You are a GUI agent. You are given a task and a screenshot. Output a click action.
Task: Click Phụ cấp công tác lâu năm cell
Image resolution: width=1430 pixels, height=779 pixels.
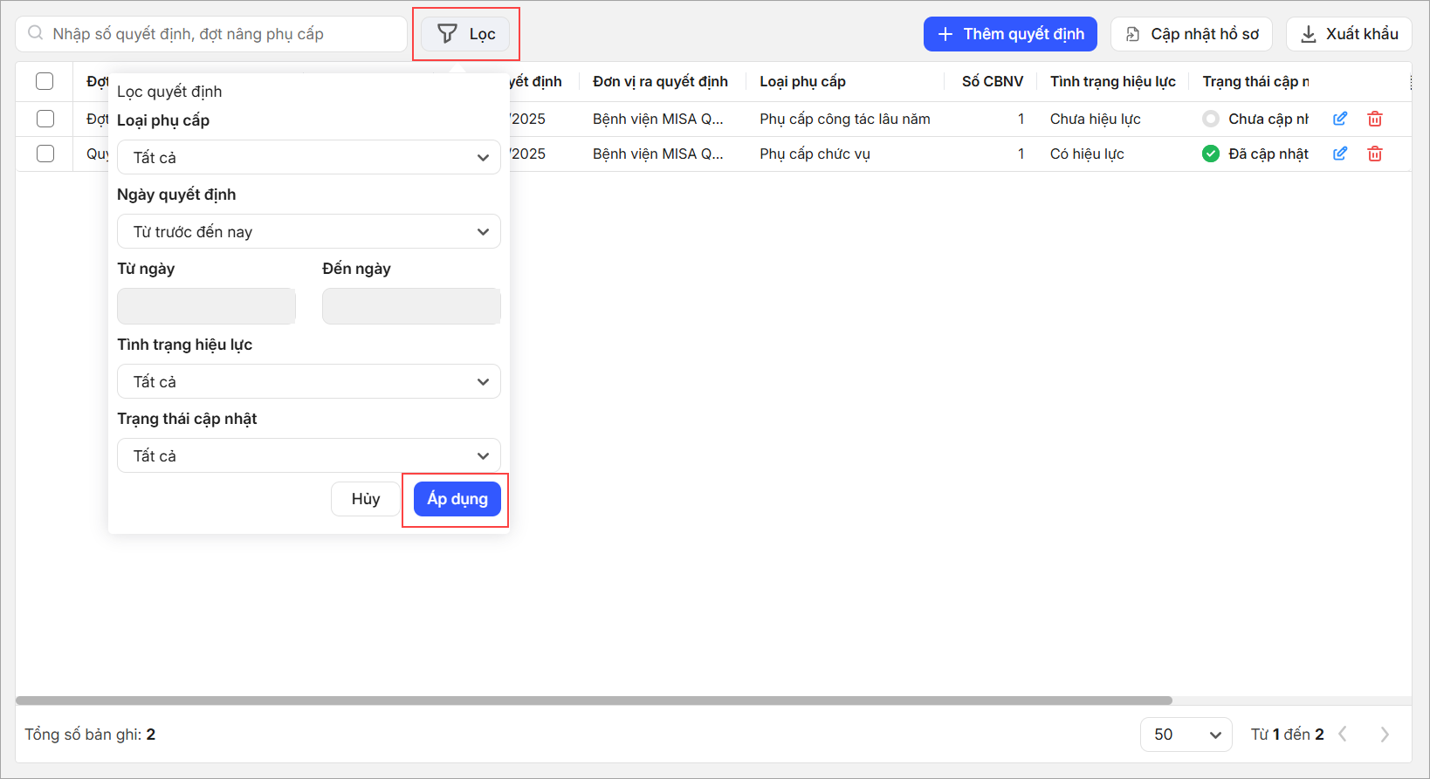(x=845, y=119)
